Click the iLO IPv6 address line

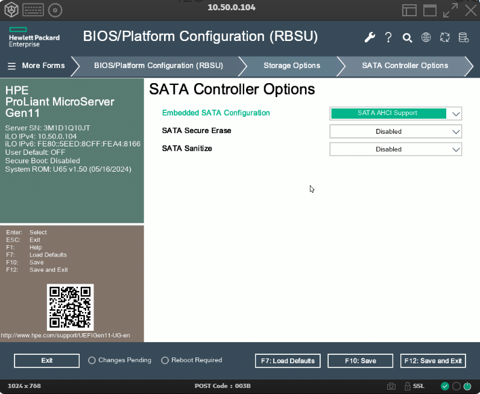73,144
